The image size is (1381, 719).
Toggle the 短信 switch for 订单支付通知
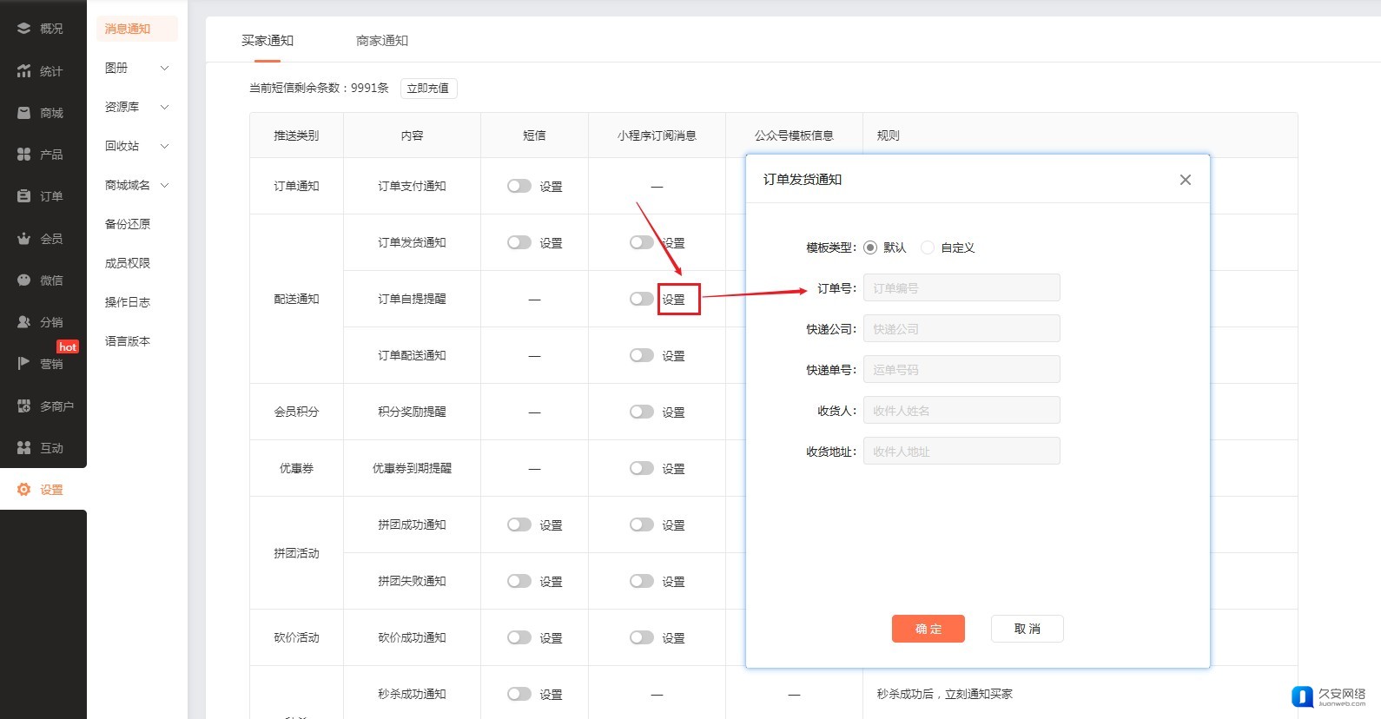[x=519, y=186]
